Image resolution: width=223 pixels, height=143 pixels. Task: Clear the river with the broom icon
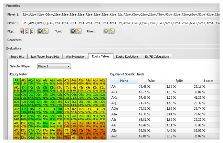coord(112,31)
